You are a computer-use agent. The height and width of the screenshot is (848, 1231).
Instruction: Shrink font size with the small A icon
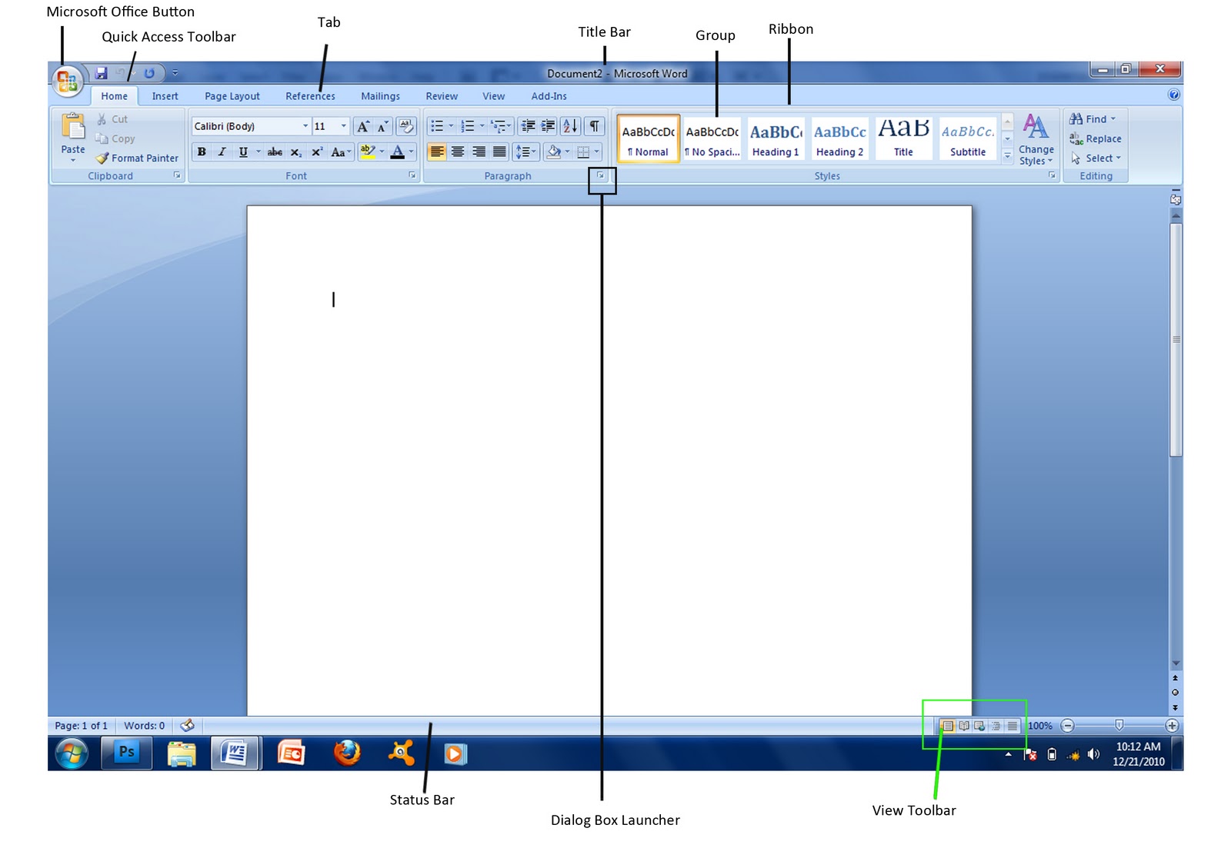click(x=382, y=126)
